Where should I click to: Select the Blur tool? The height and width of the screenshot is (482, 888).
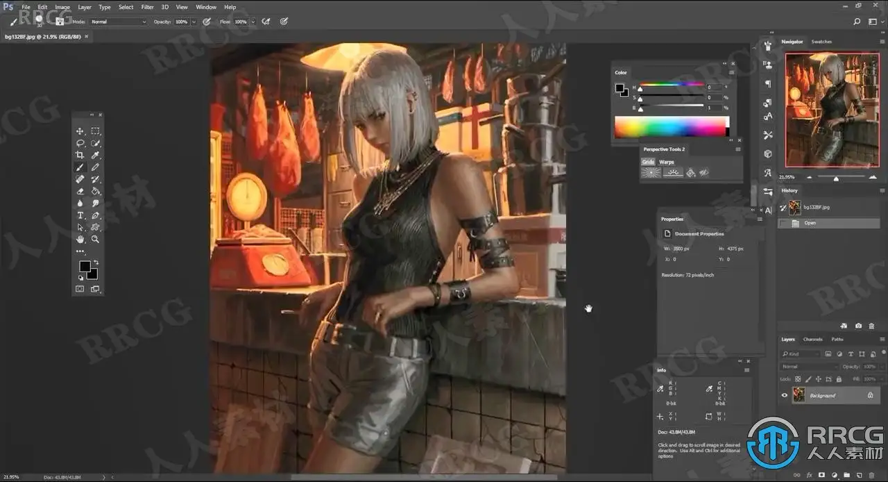[80, 203]
